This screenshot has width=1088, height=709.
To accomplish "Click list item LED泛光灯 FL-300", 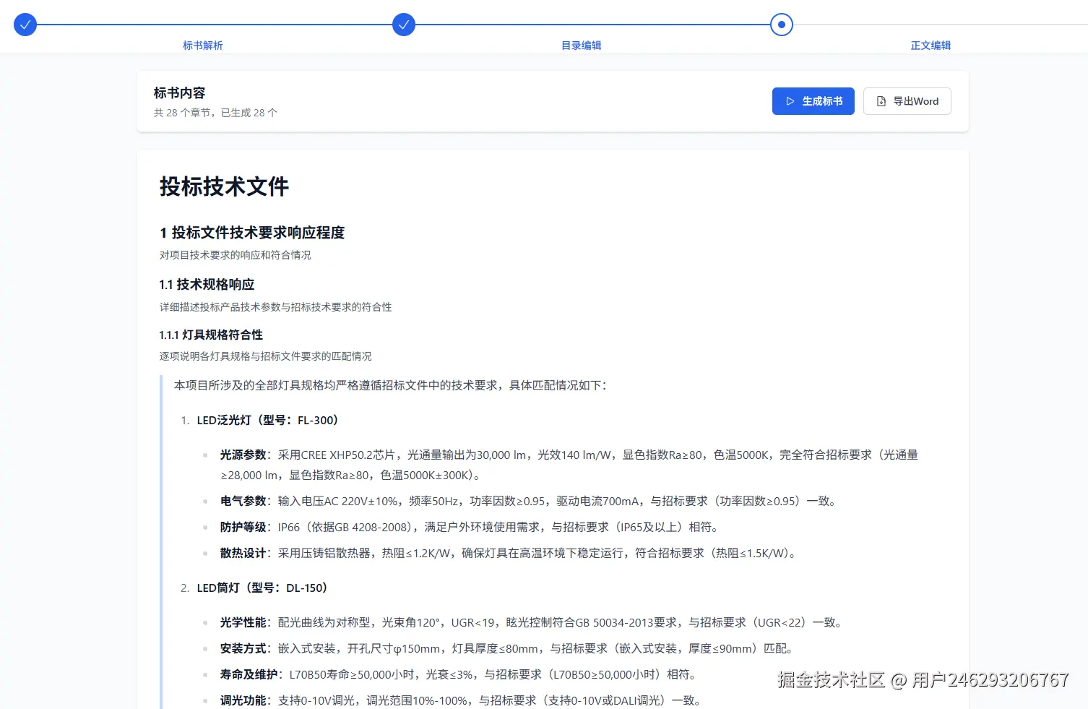I will pos(267,421).
